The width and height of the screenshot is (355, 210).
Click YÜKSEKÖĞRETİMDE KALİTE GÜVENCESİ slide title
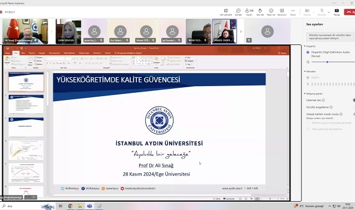point(119,80)
